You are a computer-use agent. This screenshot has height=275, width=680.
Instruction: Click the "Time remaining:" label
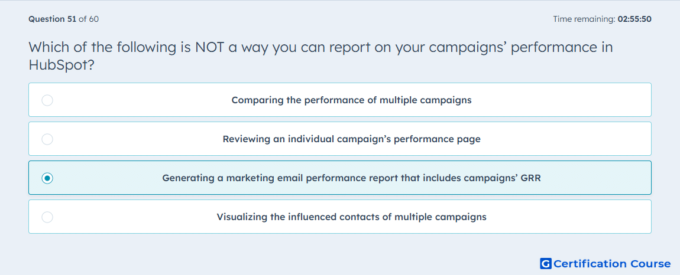click(584, 19)
